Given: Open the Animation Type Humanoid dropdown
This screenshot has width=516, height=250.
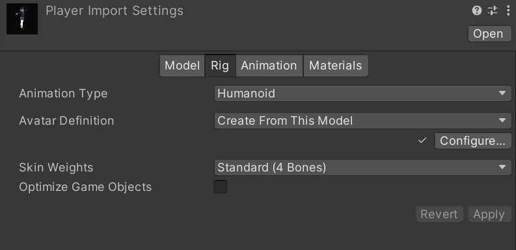Looking at the screenshot, I should tap(362, 94).
